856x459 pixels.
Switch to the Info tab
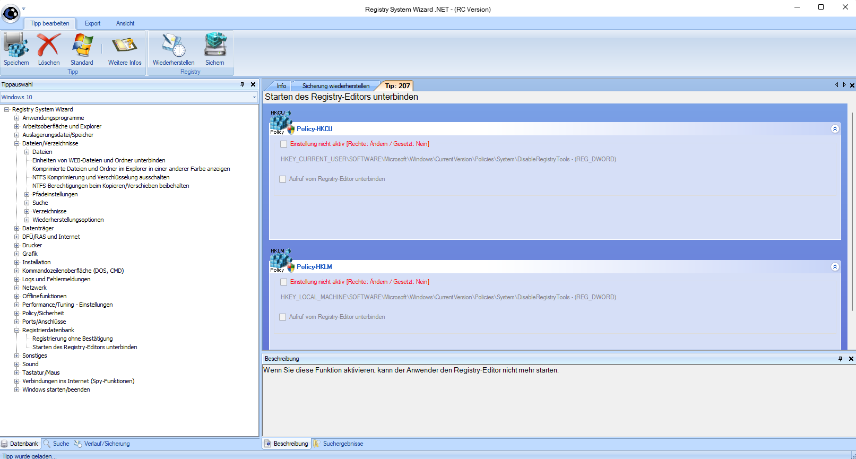[x=281, y=86]
